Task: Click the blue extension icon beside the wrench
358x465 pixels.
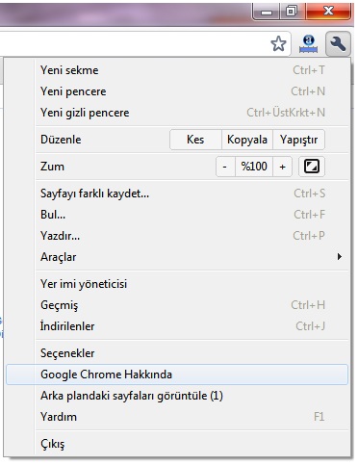Action: [x=308, y=44]
